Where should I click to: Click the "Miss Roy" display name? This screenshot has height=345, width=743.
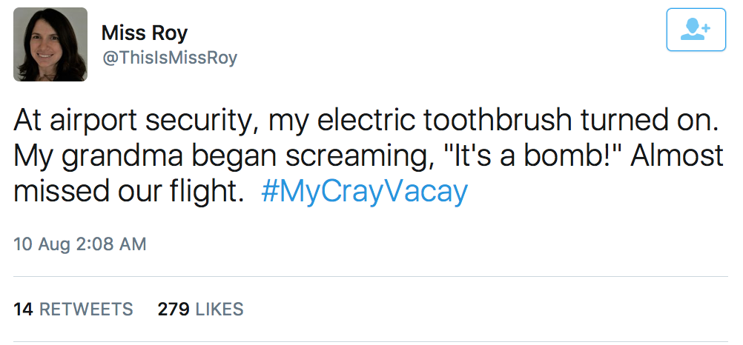[145, 33]
